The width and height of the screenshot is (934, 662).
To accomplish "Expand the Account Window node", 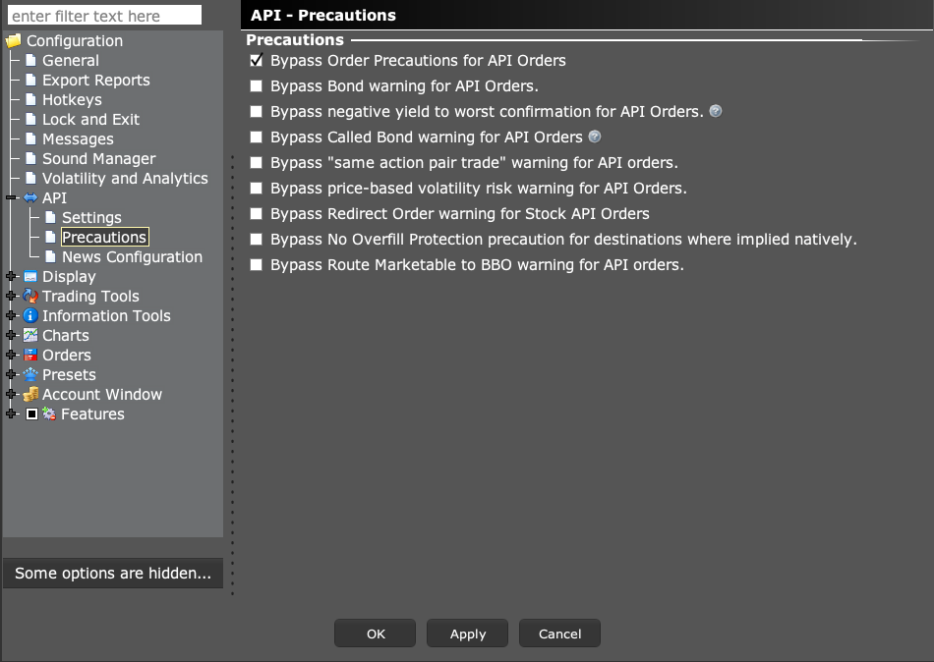I will point(12,394).
